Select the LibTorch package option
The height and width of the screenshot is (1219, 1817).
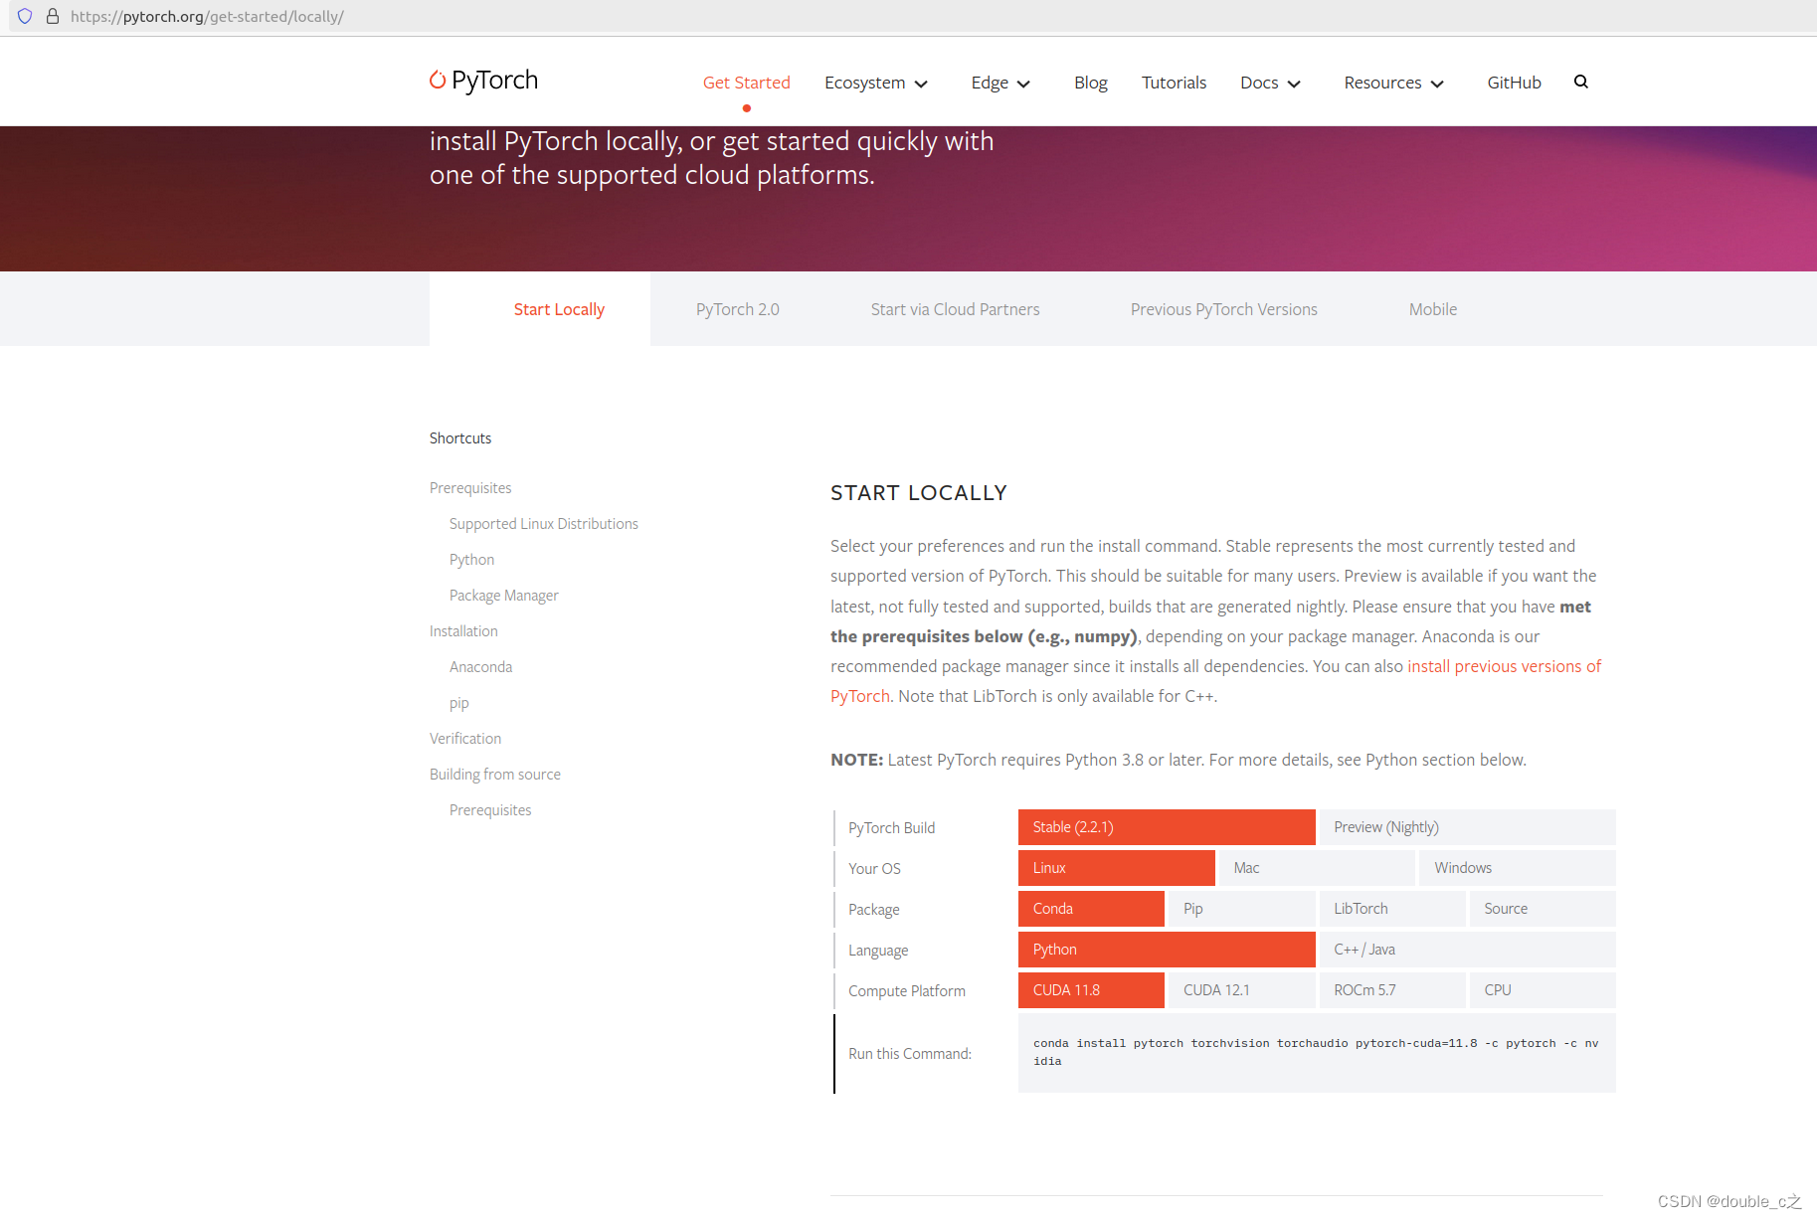1392,909
